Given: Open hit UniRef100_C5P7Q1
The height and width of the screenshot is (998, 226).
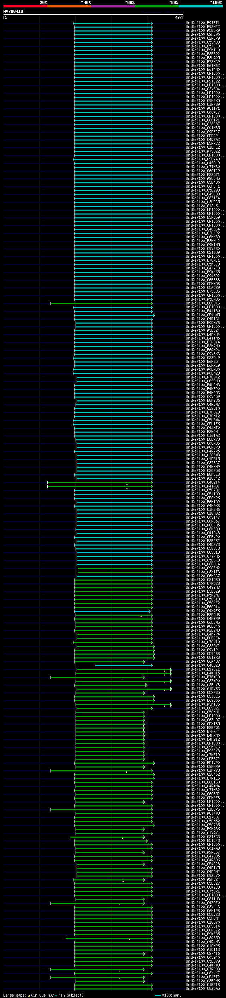Looking at the screenshot, I should tap(203, 490).
